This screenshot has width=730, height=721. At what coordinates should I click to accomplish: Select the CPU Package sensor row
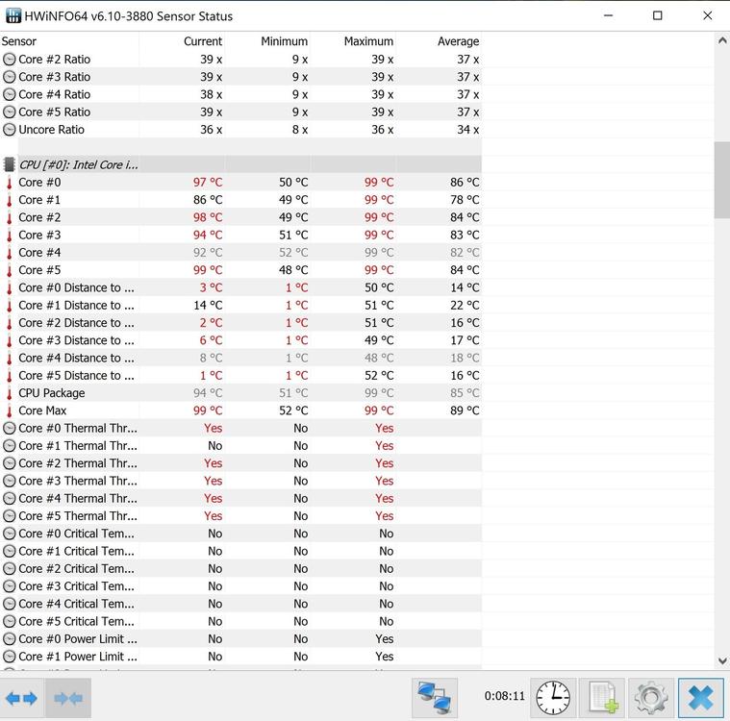click(52, 393)
